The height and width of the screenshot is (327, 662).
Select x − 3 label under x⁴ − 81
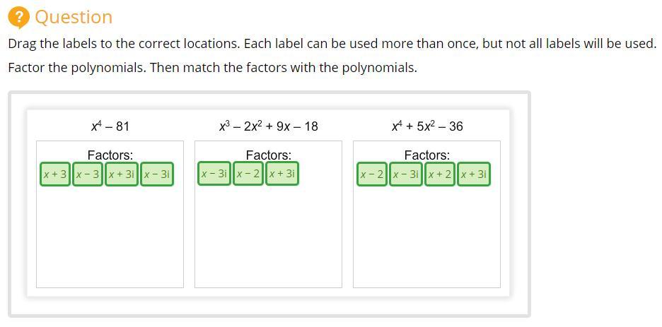pyautogui.click(x=88, y=174)
